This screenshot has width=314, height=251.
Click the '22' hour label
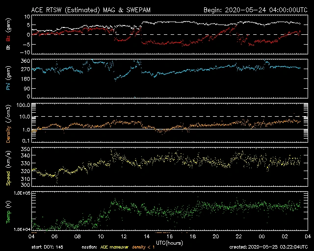[x=239, y=237]
